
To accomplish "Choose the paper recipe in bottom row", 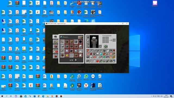I will click(x=80, y=55).
